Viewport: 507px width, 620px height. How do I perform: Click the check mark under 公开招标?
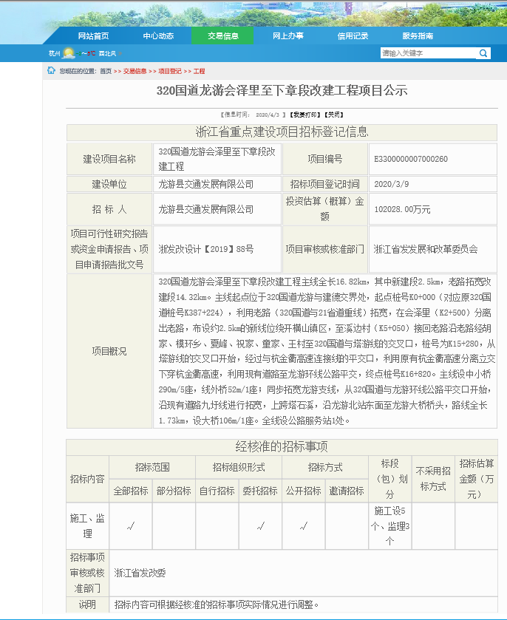coord(303,527)
